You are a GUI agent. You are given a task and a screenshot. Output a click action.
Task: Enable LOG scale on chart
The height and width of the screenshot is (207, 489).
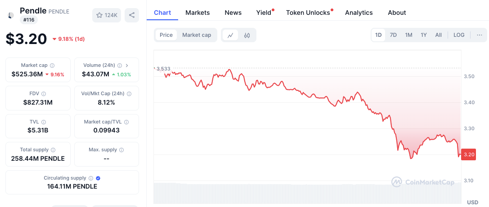pos(459,35)
